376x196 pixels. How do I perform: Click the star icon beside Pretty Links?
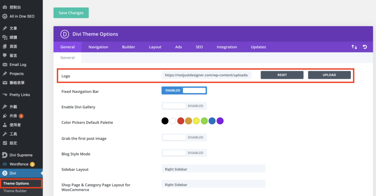coord(5,95)
